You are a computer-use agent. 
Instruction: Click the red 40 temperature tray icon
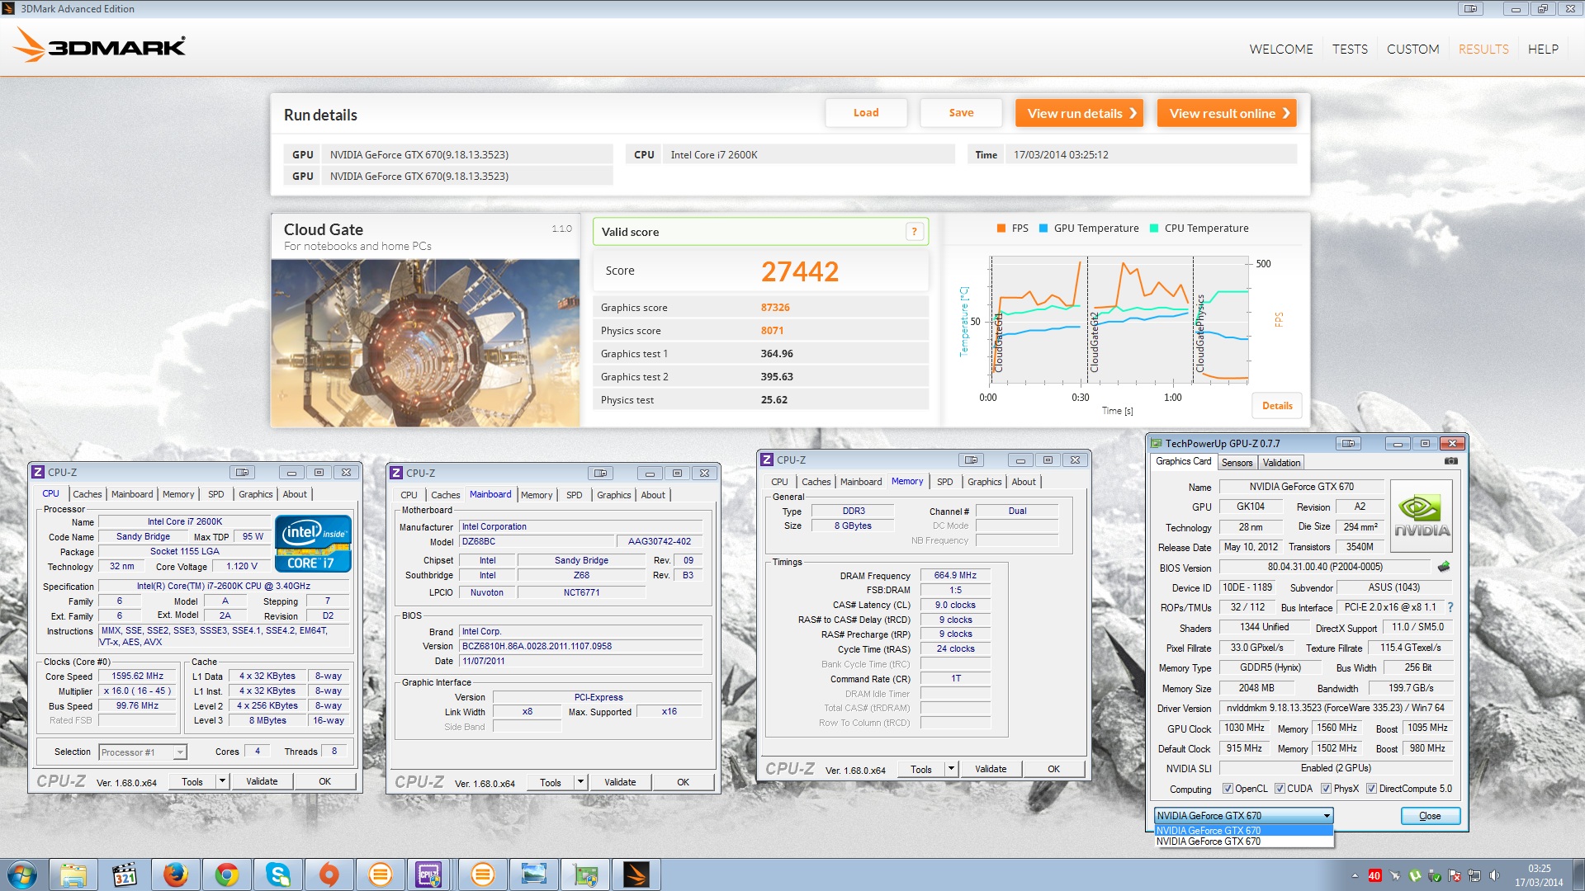point(1374,875)
